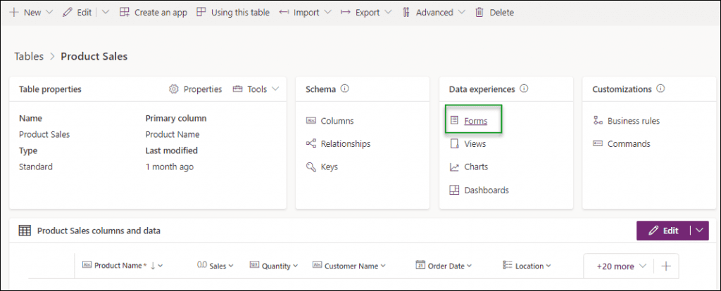Show Data experiences info icon
This screenshot has height=291, width=721.
point(523,89)
